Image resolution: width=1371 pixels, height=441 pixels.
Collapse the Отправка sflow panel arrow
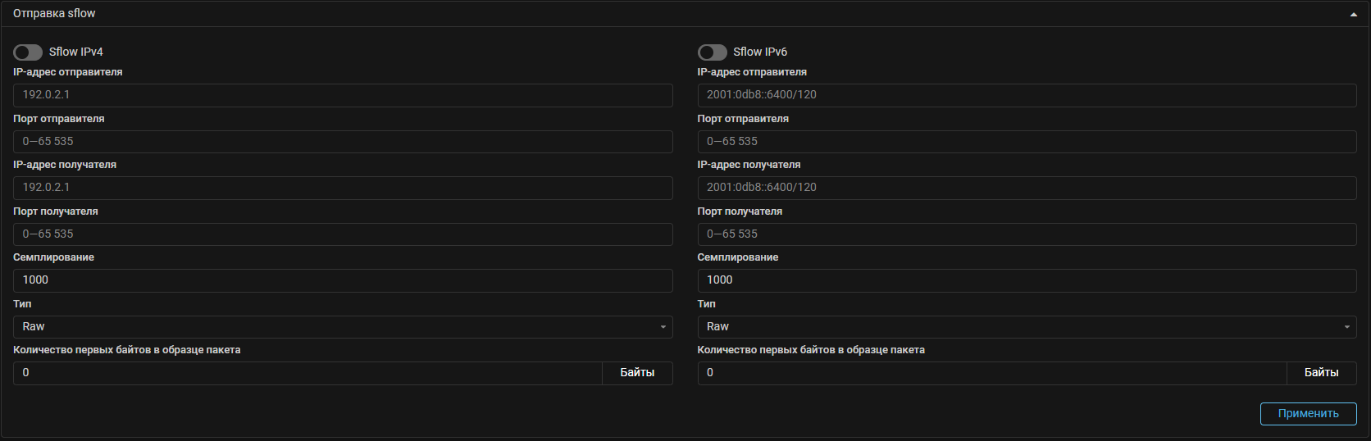[1353, 14]
